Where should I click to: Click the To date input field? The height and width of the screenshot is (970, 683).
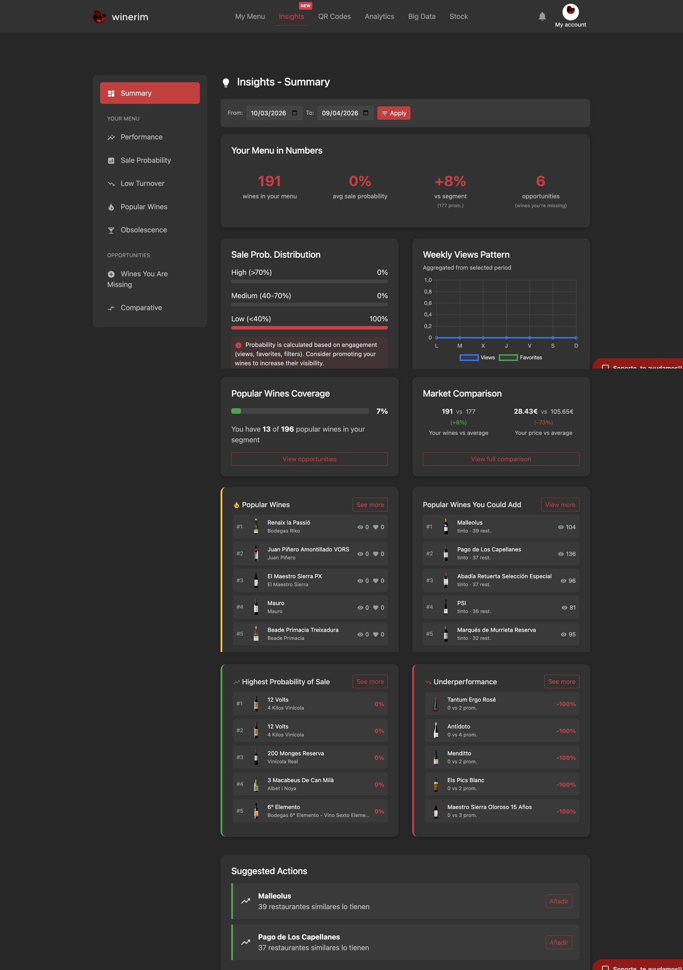coord(346,113)
